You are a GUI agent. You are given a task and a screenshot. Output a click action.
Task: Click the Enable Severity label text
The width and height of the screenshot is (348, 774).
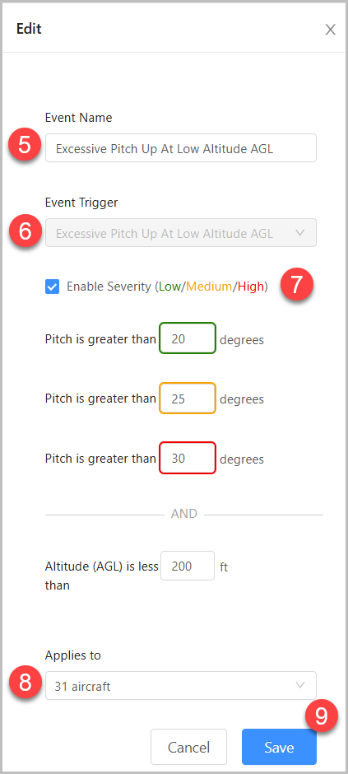tap(167, 287)
